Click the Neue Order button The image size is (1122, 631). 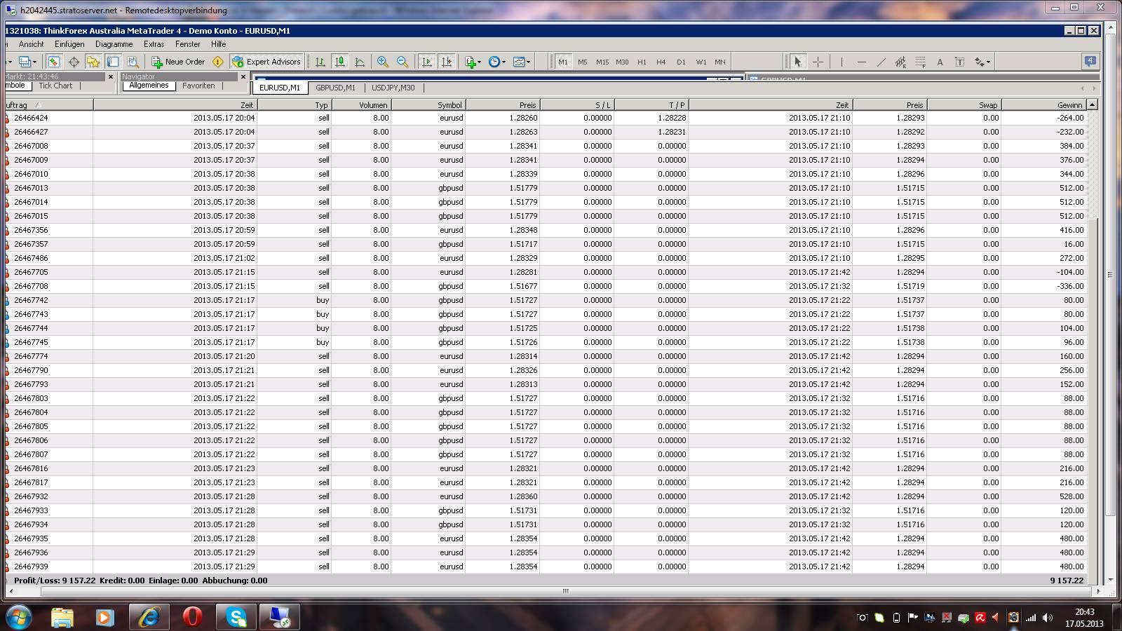point(178,62)
